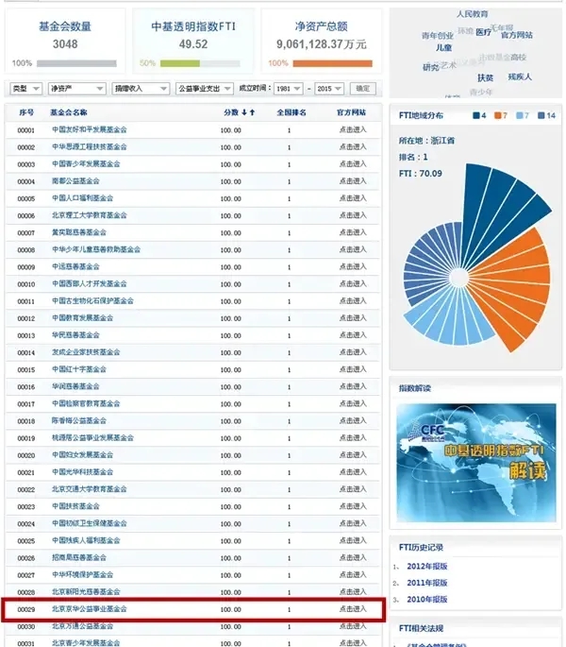Click the dark blue legend square labeled 4
The image size is (566, 647).
(477, 115)
